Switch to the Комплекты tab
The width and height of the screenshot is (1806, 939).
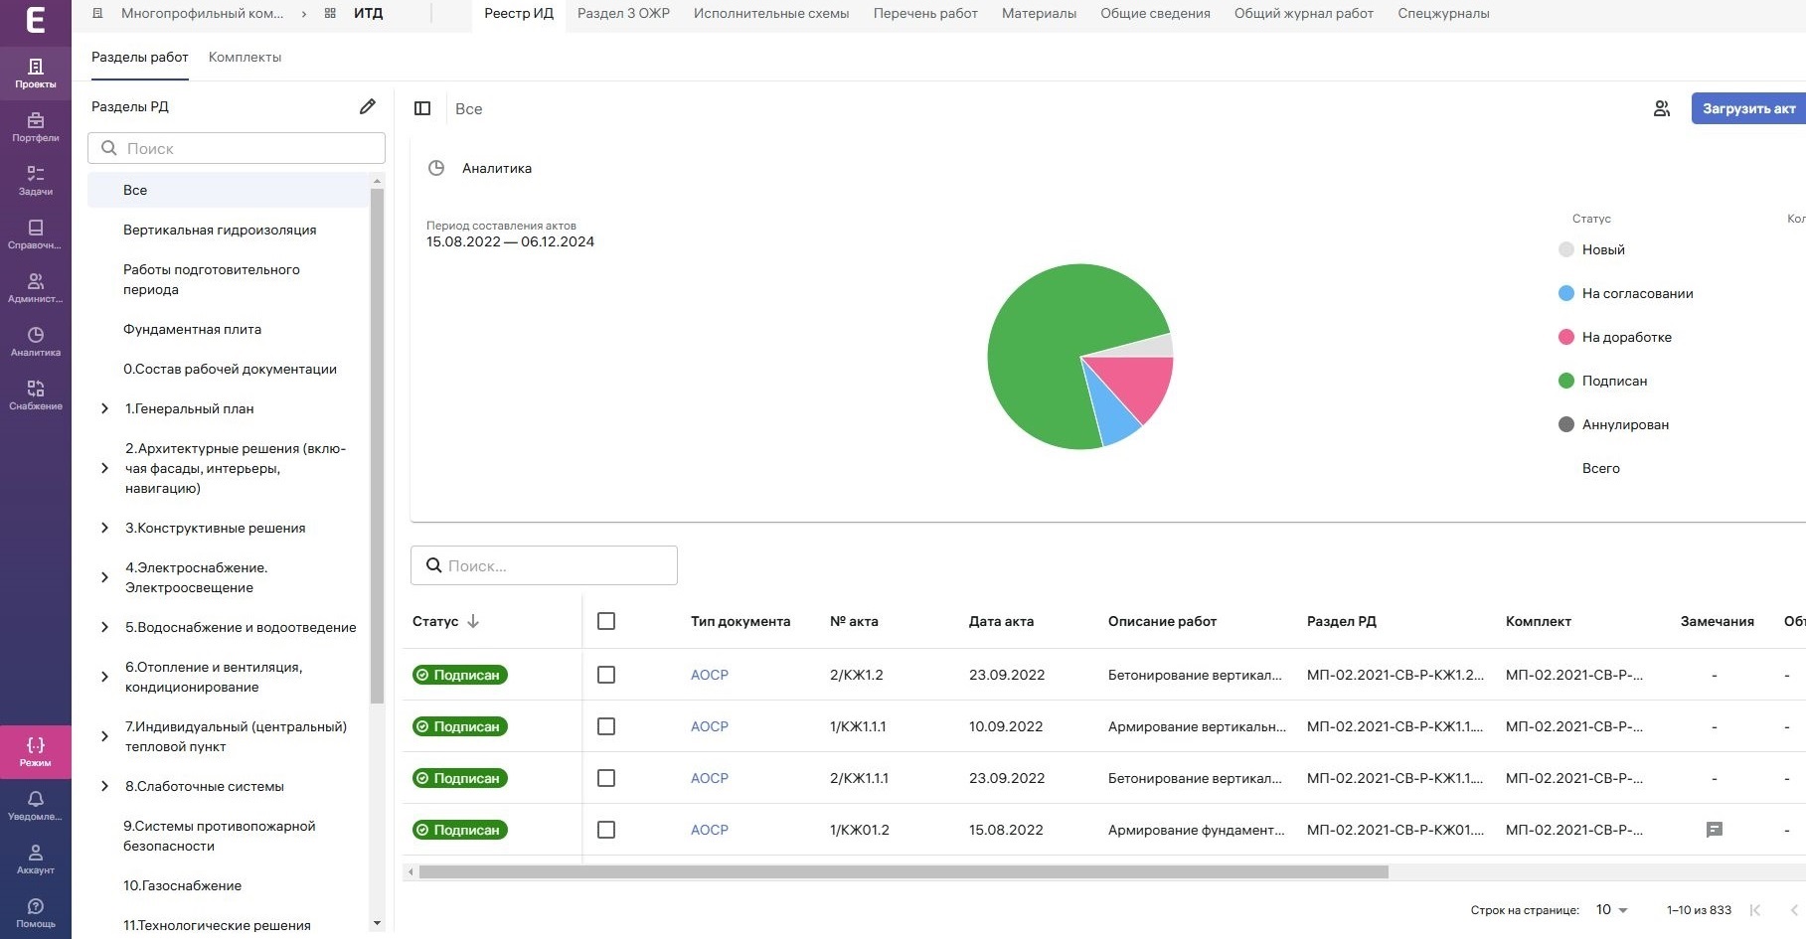click(x=245, y=58)
